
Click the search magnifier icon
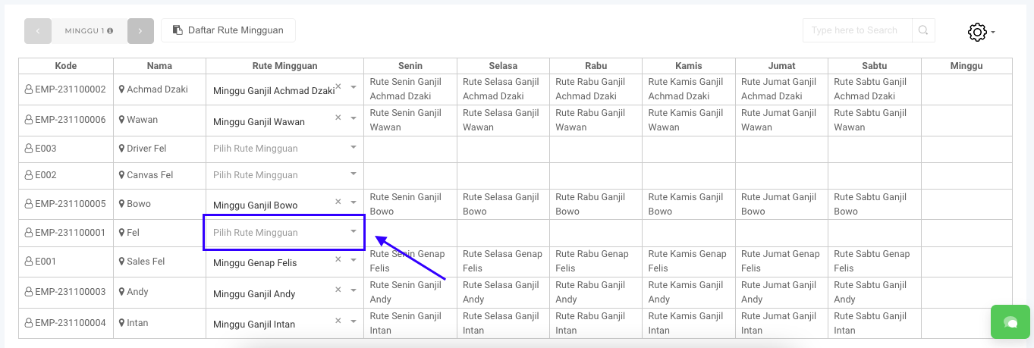point(923,30)
